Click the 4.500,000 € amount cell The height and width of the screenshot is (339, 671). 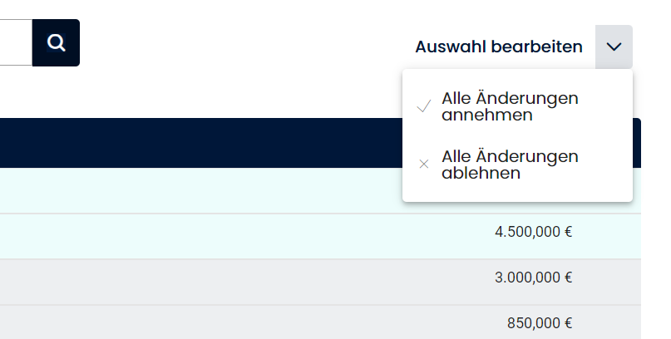pos(533,233)
